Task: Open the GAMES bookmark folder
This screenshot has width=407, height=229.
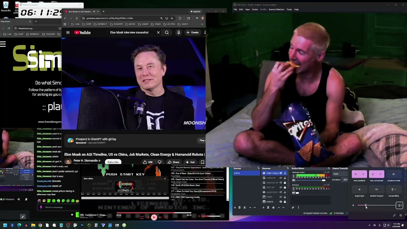Action: (x=143, y=24)
